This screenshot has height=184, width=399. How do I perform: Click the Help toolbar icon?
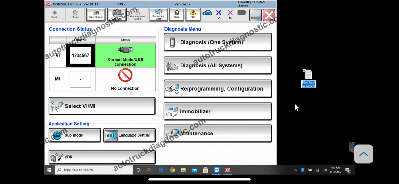tap(177, 15)
